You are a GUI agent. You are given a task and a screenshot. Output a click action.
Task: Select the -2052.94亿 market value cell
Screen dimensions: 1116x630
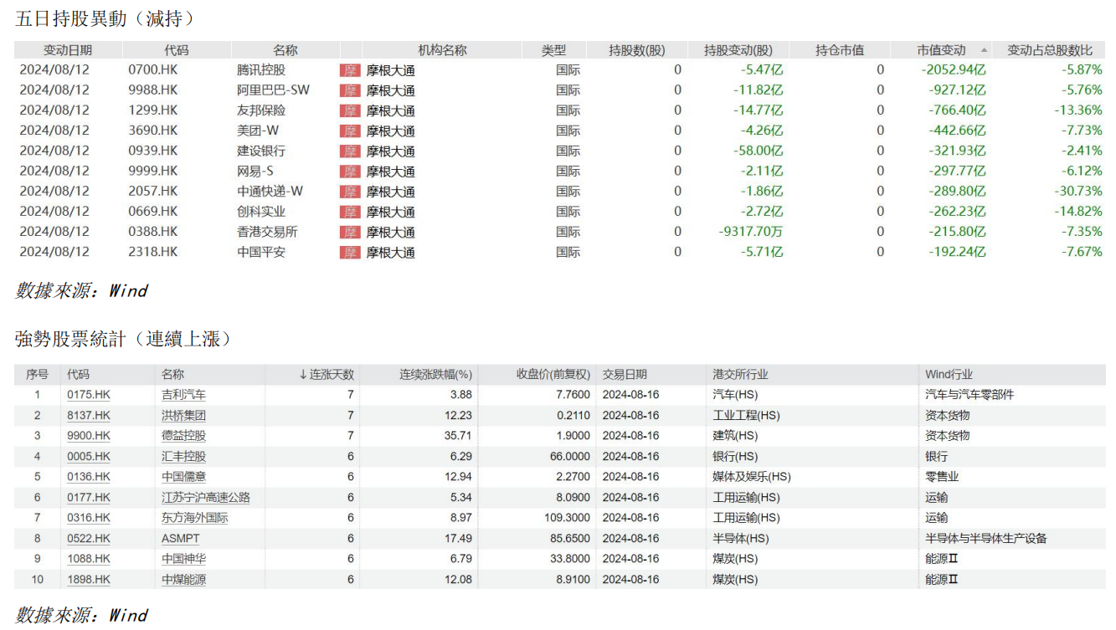[954, 70]
